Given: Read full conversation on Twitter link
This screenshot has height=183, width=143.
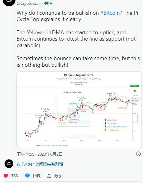Looking at the screenshot, I should 40,164.
